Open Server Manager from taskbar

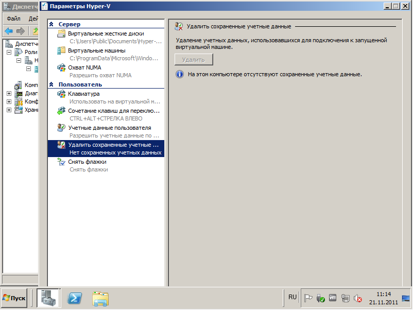click(x=48, y=298)
